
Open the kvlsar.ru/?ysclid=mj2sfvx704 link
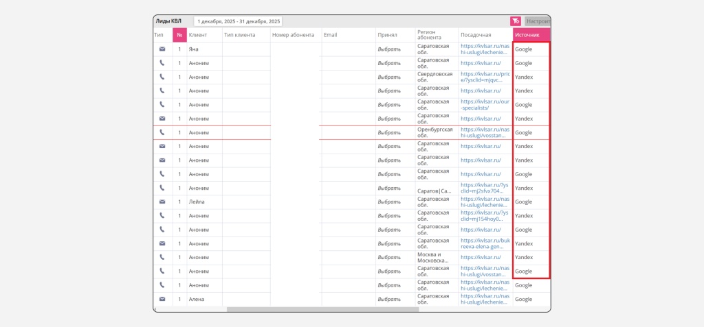485,188
